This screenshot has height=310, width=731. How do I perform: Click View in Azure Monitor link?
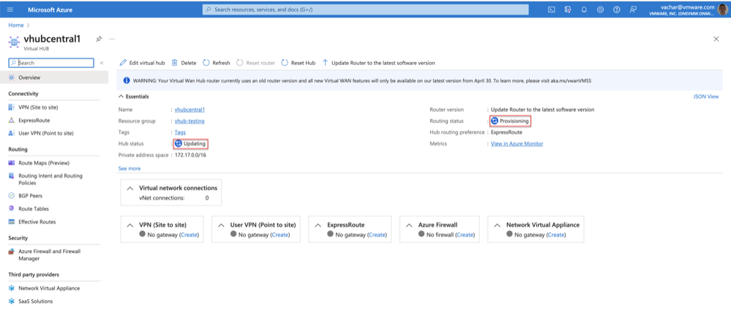click(x=517, y=144)
